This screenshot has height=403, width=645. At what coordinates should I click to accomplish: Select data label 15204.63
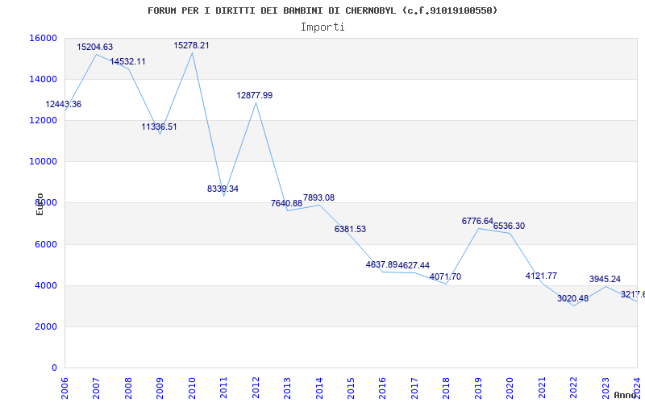[x=94, y=47]
